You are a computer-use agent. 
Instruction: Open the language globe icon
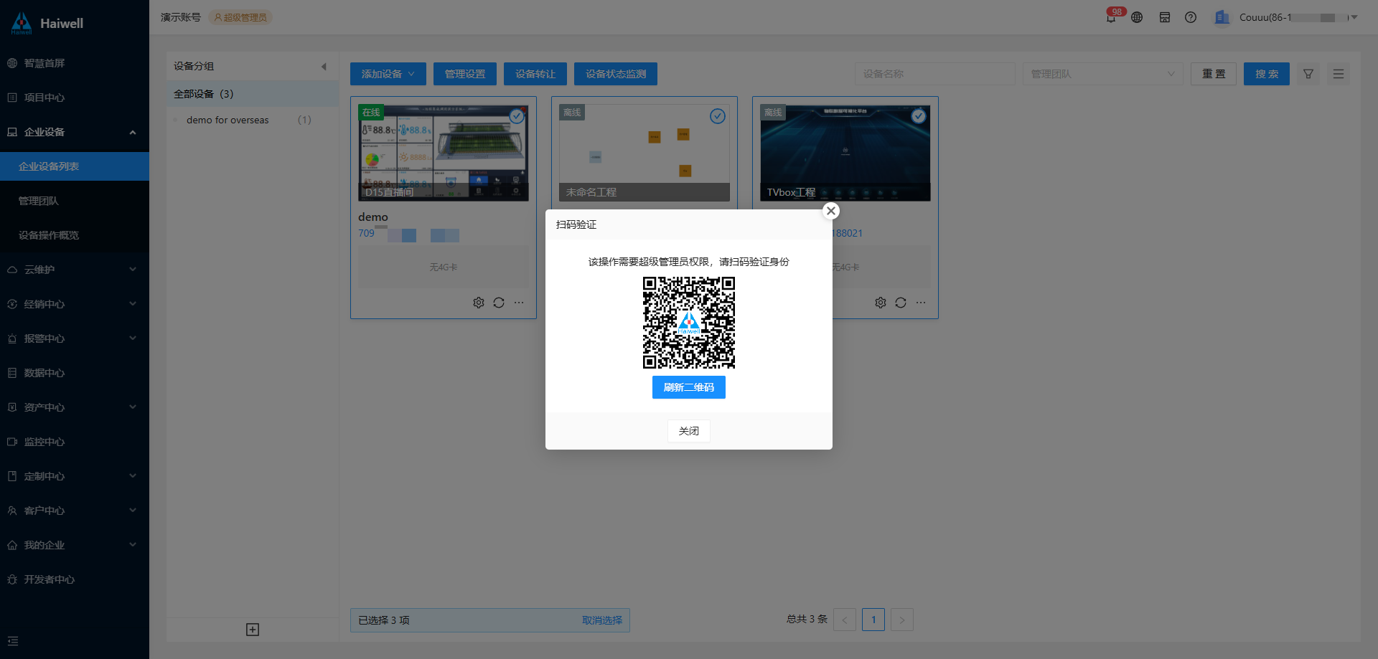coord(1137,17)
